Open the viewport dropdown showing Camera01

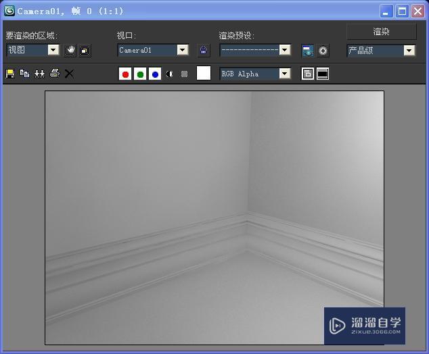153,50
